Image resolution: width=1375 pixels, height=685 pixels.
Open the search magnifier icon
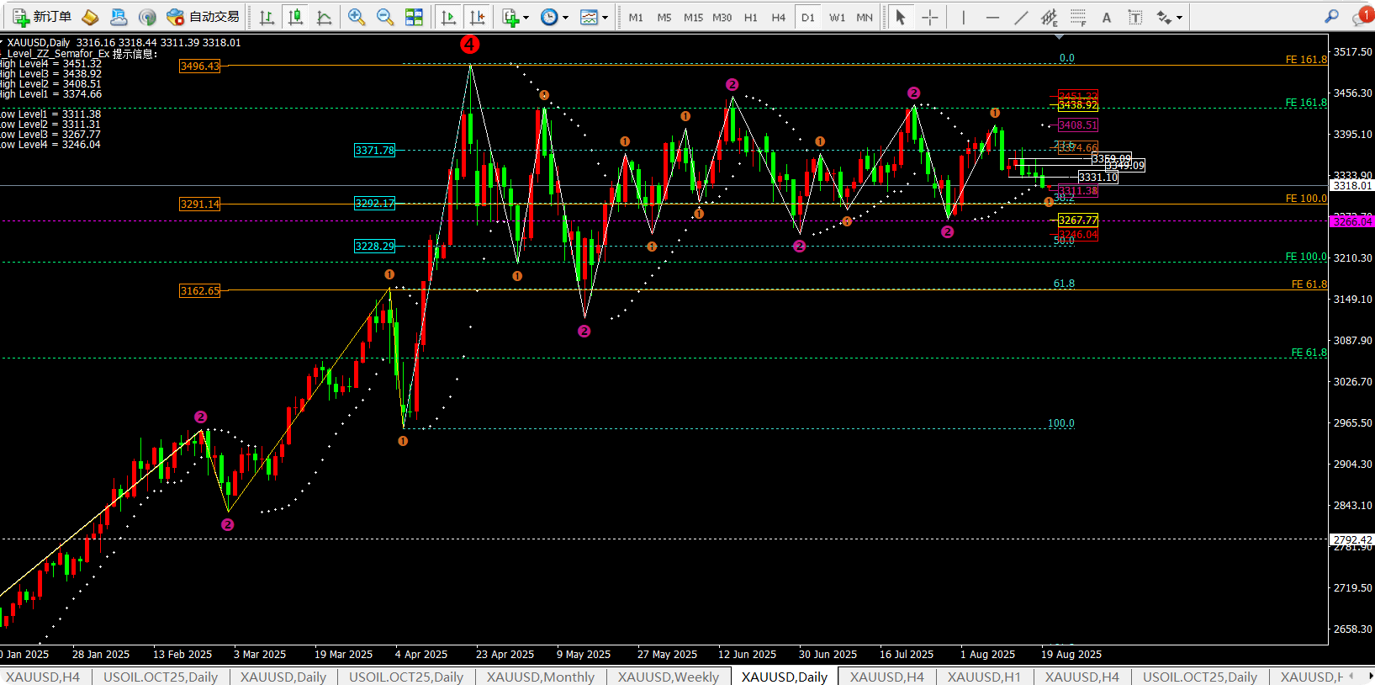click(x=1331, y=17)
